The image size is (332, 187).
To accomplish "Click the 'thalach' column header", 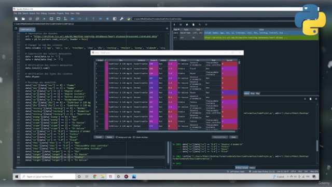I will coord(154,60).
